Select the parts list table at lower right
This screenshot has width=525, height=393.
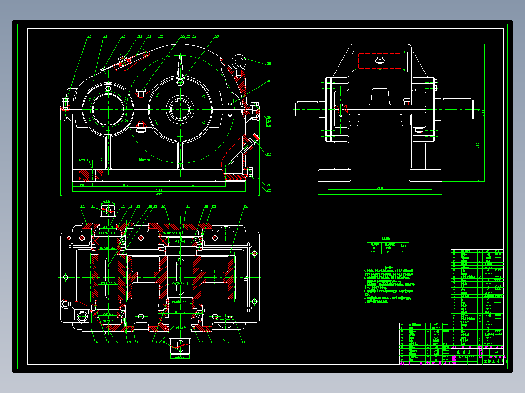click(477, 299)
